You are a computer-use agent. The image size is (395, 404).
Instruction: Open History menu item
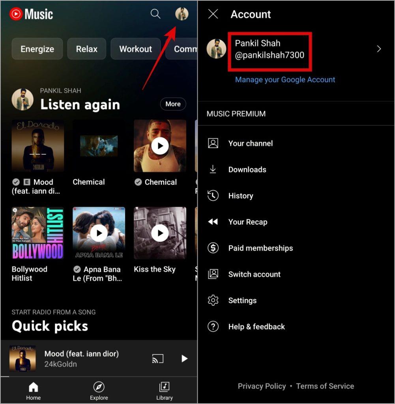click(x=296, y=196)
